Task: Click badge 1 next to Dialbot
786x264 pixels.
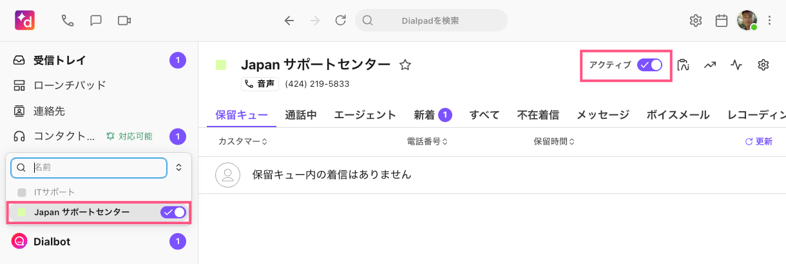Action: pos(178,242)
